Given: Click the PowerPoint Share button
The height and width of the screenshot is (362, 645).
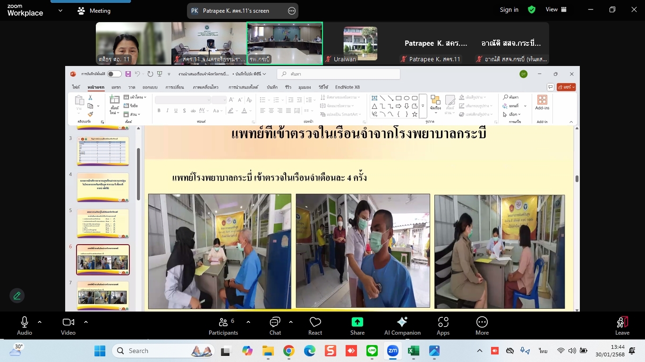Looking at the screenshot, I should 566,87.
